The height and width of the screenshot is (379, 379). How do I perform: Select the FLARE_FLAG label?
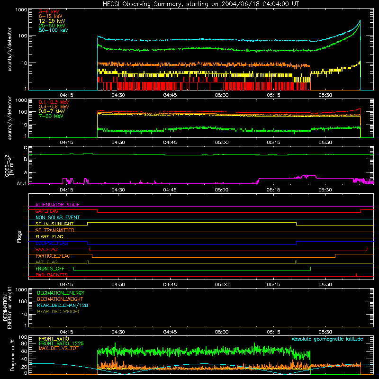pos(49,236)
